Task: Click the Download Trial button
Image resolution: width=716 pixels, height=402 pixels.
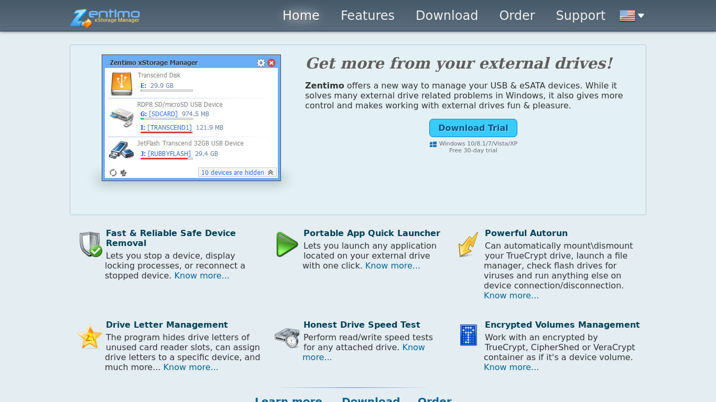Action: pos(473,128)
